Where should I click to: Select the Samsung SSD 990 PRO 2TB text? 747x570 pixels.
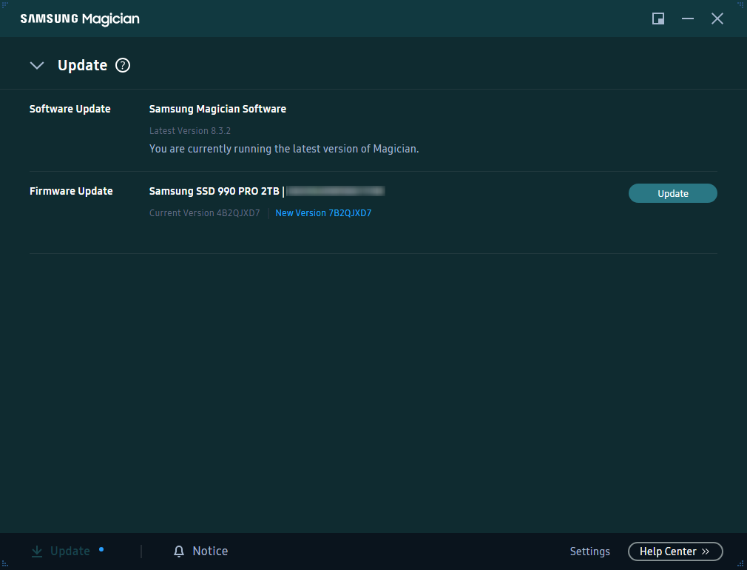click(214, 191)
